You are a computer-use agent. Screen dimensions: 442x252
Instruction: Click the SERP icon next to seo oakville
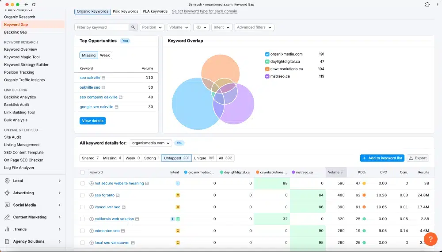tap(103, 78)
